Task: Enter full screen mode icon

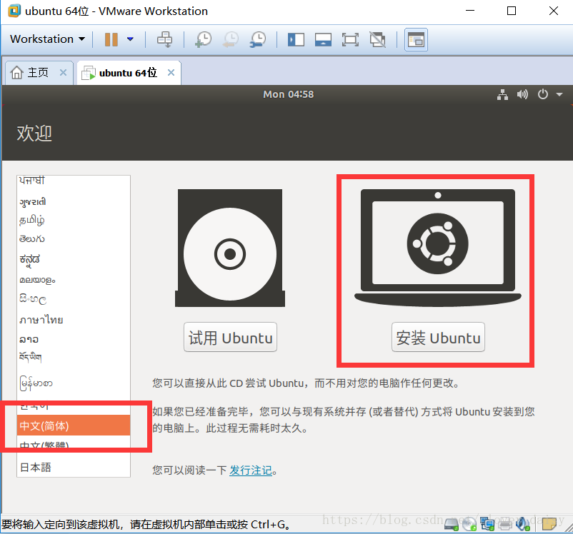Action: click(x=350, y=39)
